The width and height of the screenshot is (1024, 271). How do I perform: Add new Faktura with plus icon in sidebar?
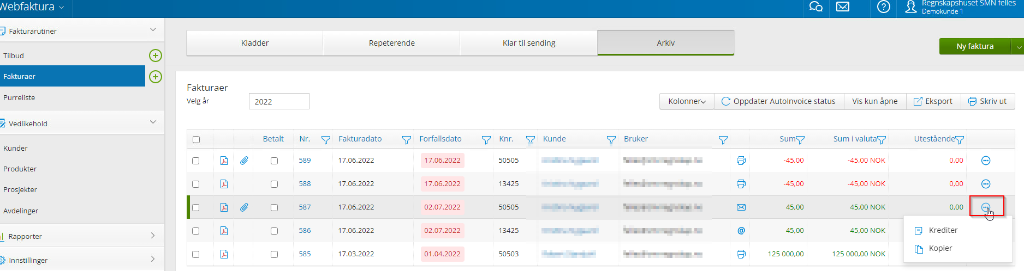tap(156, 77)
